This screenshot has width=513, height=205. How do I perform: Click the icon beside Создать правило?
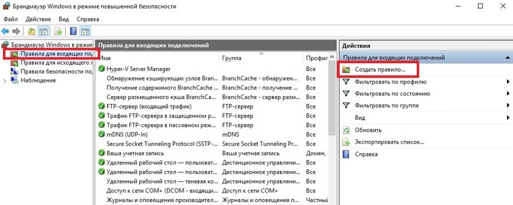pyautogui.click(x=346, y=69)
